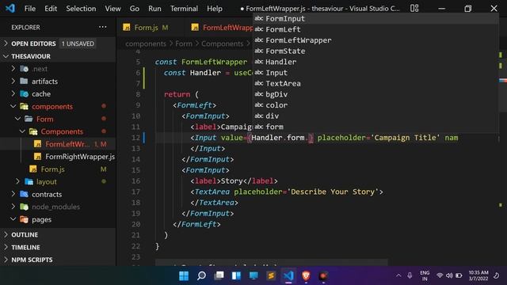Open the Wi-Fi network tray icon

pos(440,275)
